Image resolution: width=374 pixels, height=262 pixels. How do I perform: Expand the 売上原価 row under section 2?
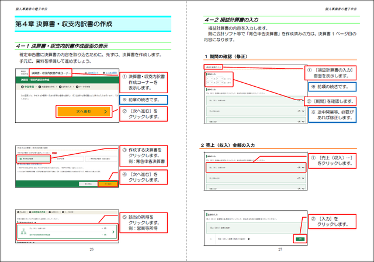(256, 178)
